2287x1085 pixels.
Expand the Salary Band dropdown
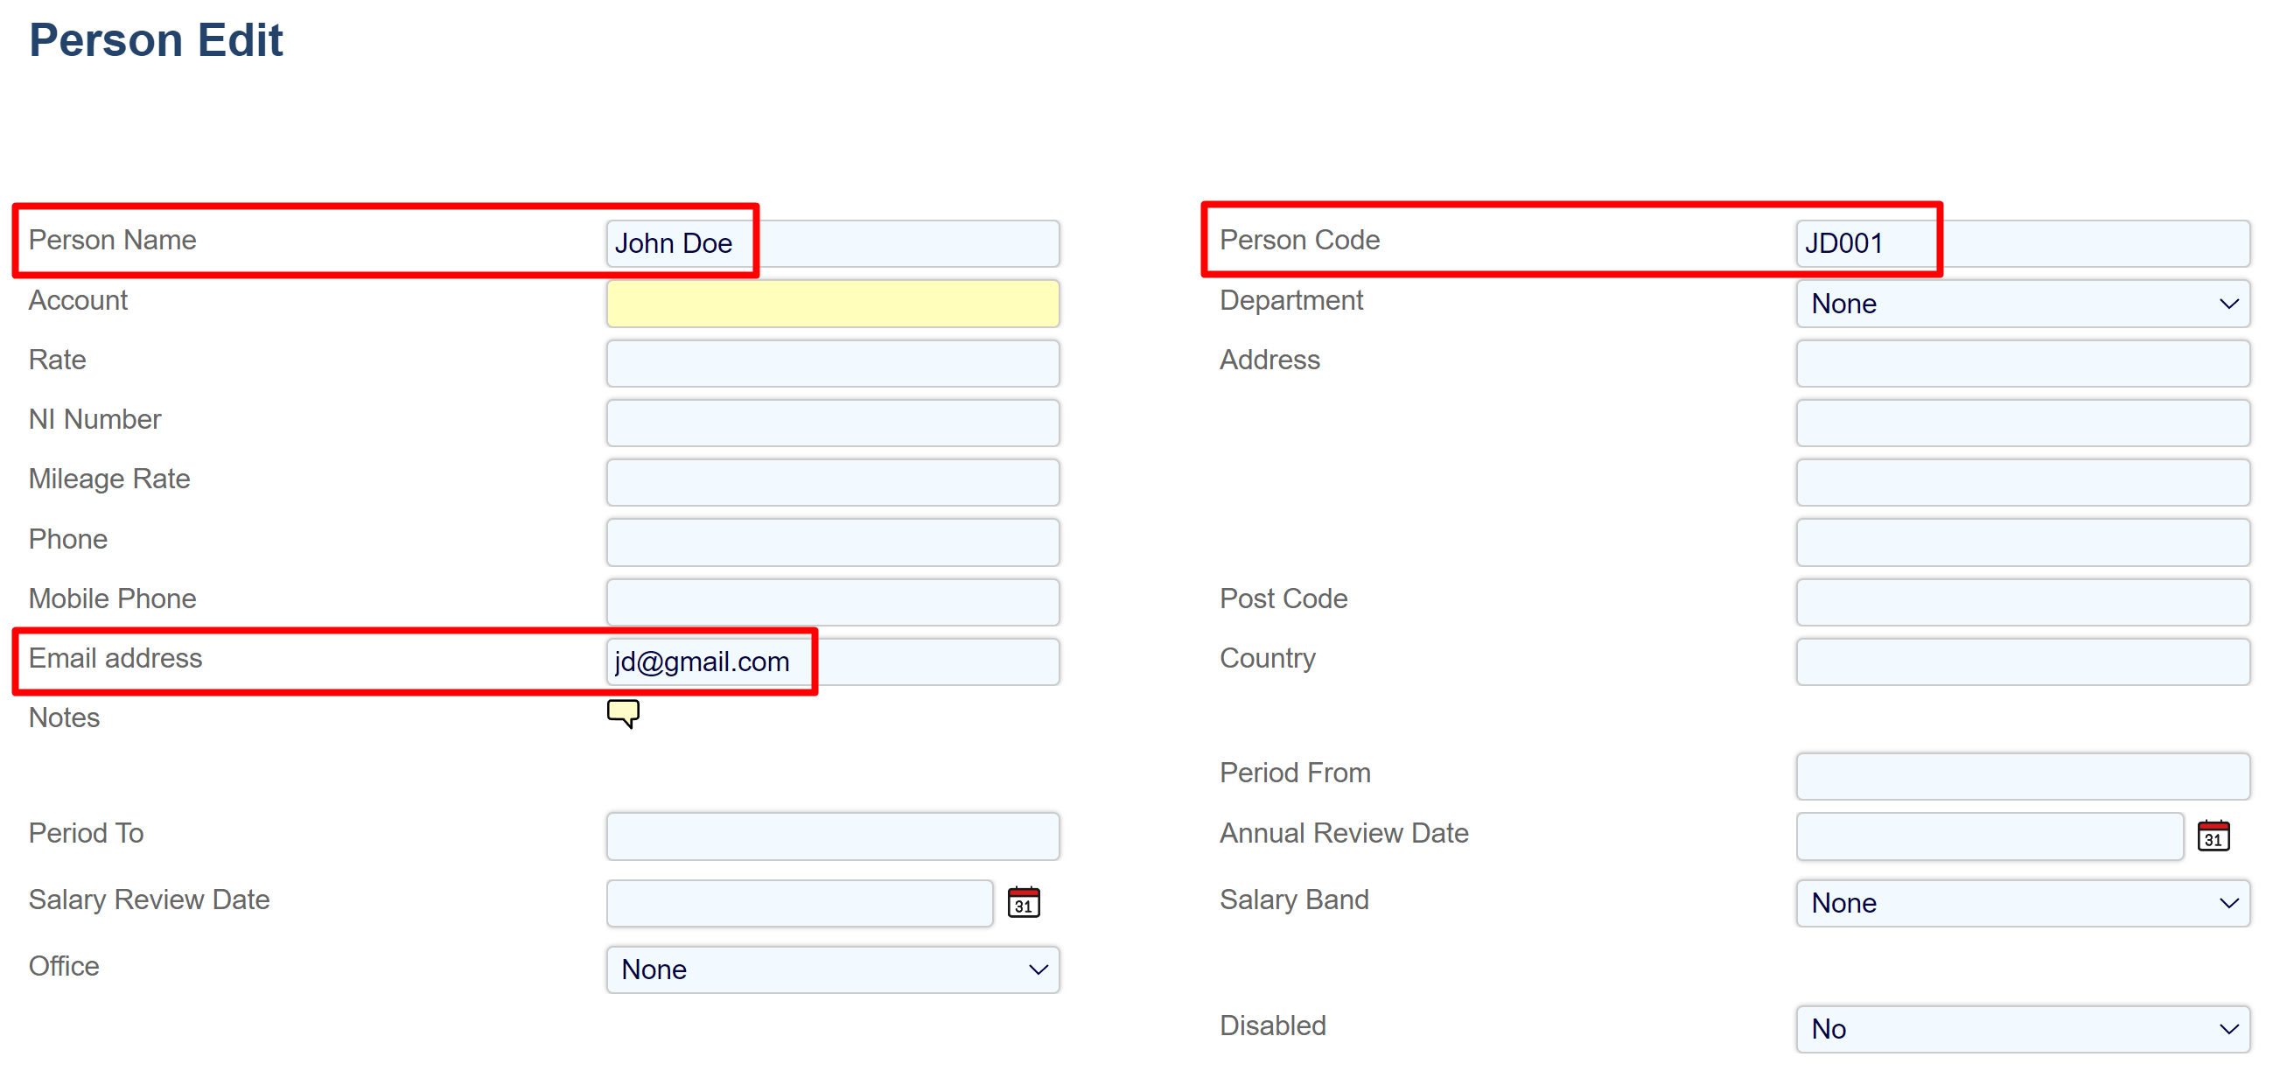pos(2023,903)
